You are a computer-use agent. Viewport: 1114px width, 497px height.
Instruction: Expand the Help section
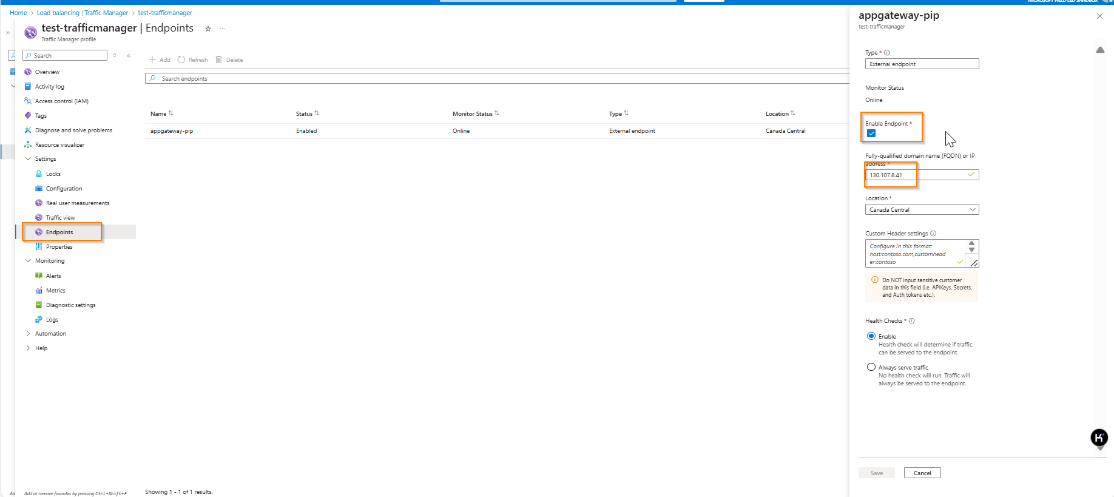tap(28, 348)
